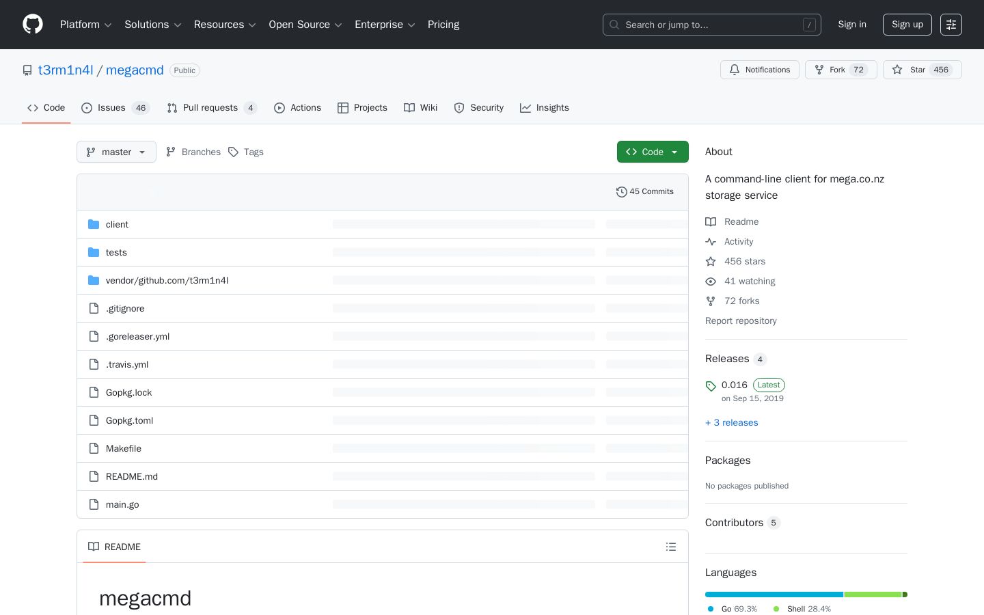Click the book icon on README tab
Viewport: 984px width, 615px height.
[x=94, y=547]
